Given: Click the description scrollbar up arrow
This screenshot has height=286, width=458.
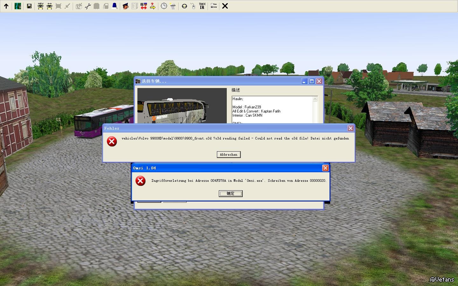Looking at the screenshot, I should tap(315, 99).
